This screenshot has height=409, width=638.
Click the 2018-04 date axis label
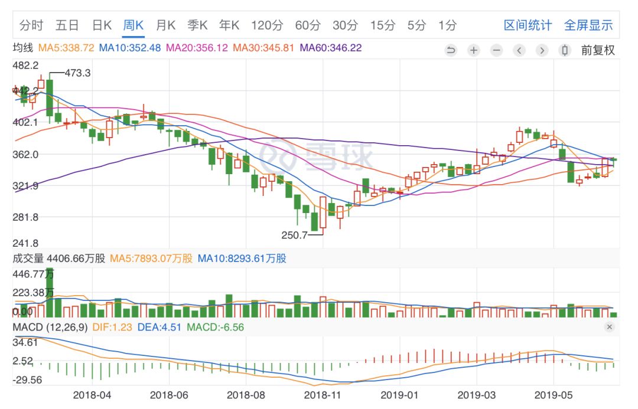92,395
